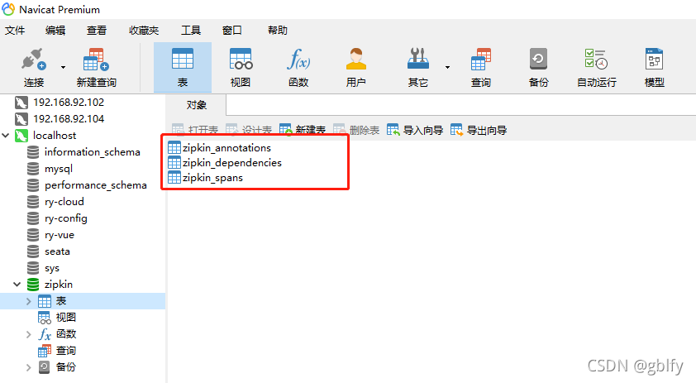The width and height of the screenshot is (696, 383).
Task: Open the Help (帮助) menu
Action: tap(278, 31)
